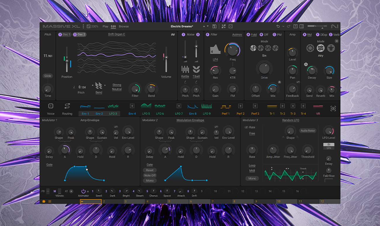Click the Reset button in Modulator 2

150,170
